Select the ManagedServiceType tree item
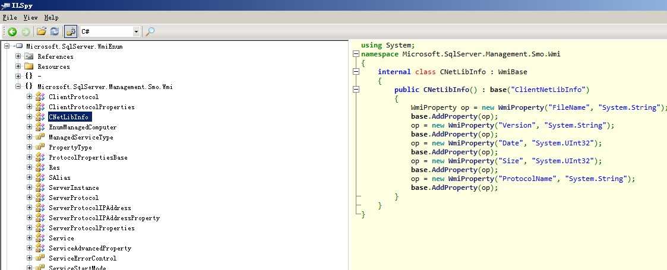This screenshot has width=667, height=270. (x=81, y=137)
